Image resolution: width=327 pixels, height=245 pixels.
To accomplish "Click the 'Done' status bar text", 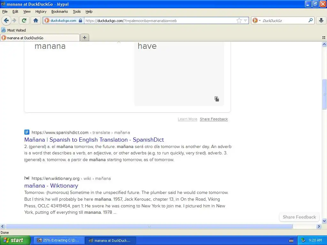I will tap(5, 233).
